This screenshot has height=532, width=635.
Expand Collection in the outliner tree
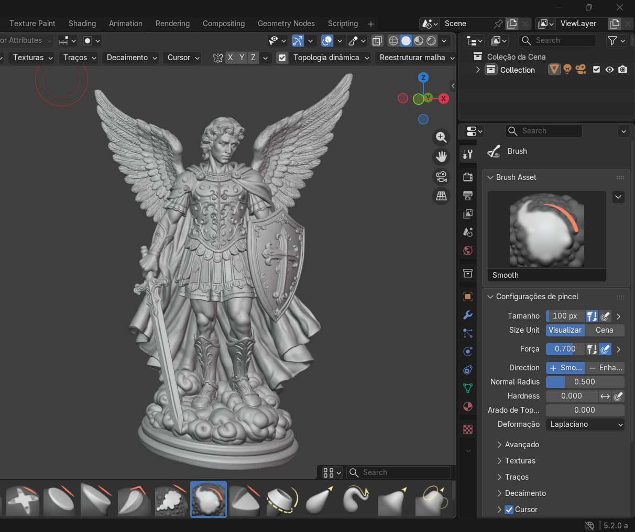tap(477, 70)
